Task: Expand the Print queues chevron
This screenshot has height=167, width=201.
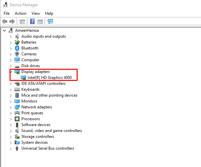Action: pyautogui.click(x=11, y=113)
